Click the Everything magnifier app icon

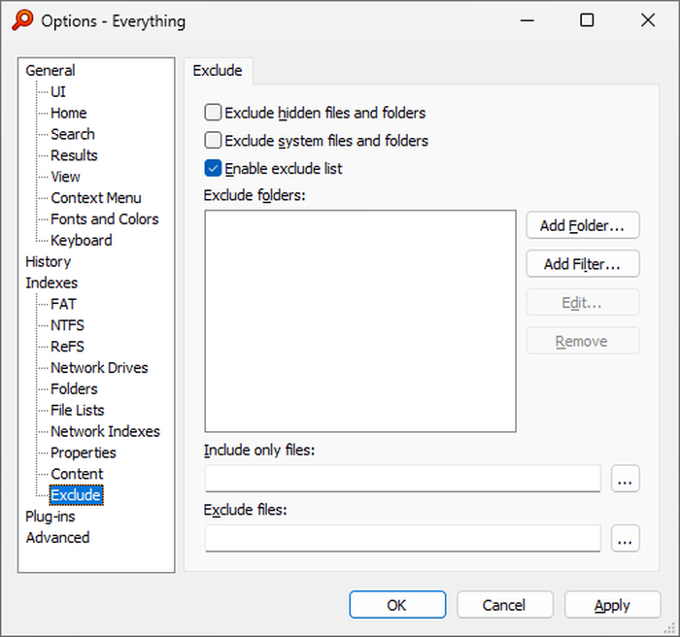[22, 20]
